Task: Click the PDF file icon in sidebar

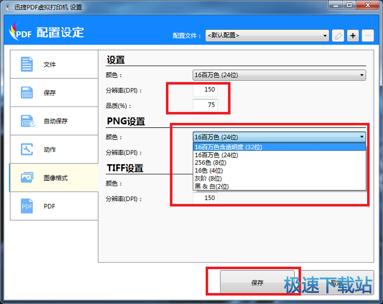Action: point(27,206)
